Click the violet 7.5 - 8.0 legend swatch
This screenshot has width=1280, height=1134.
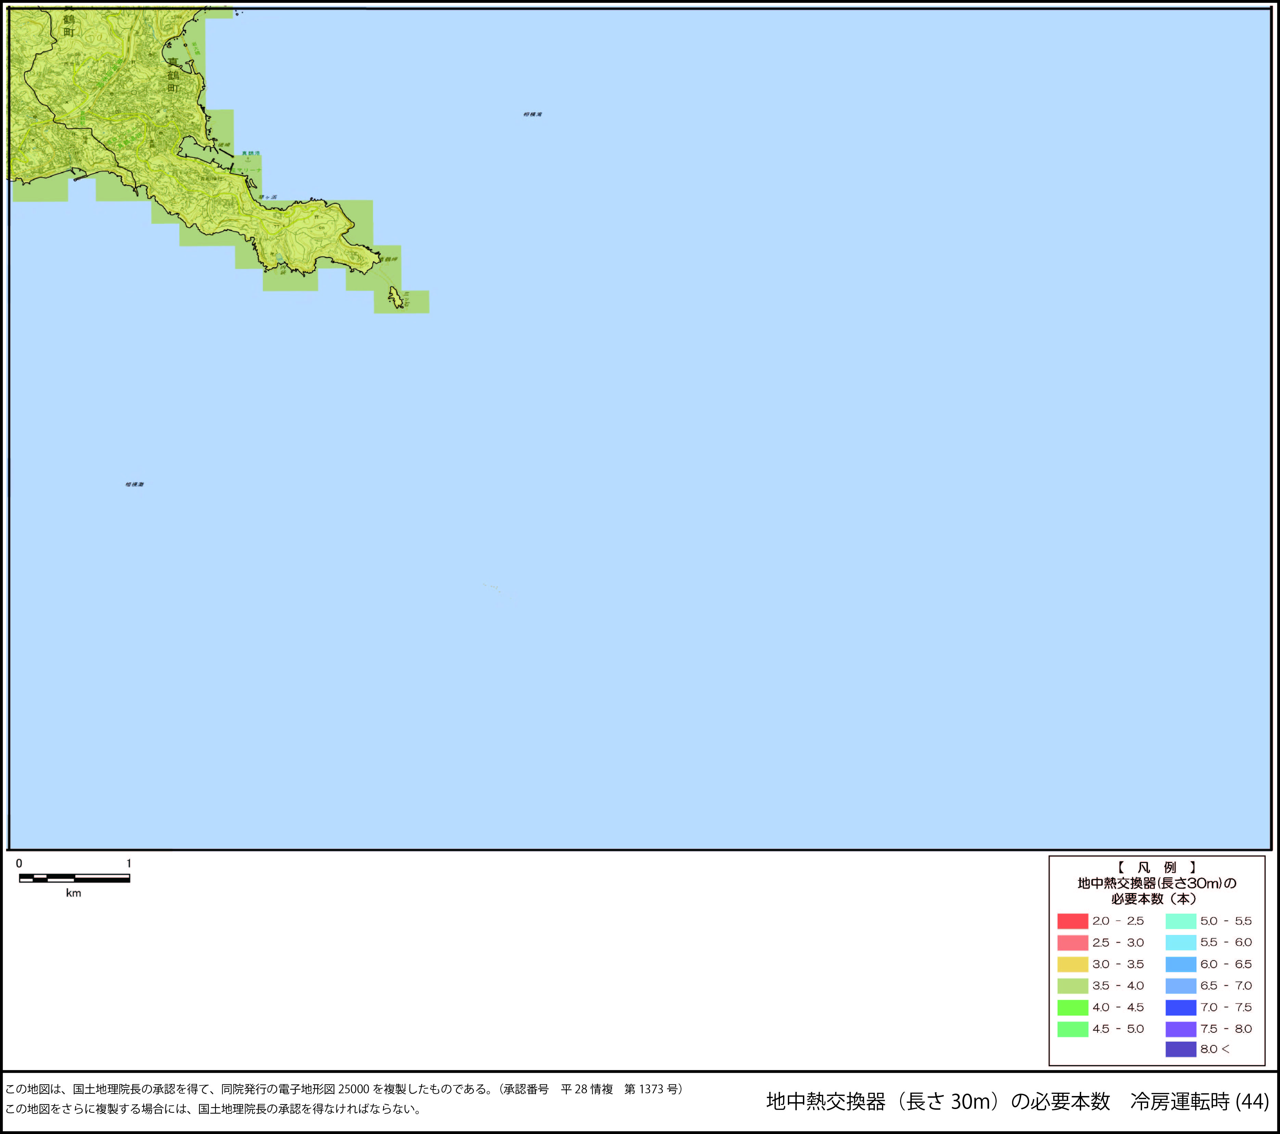tap(1180, 1029)
